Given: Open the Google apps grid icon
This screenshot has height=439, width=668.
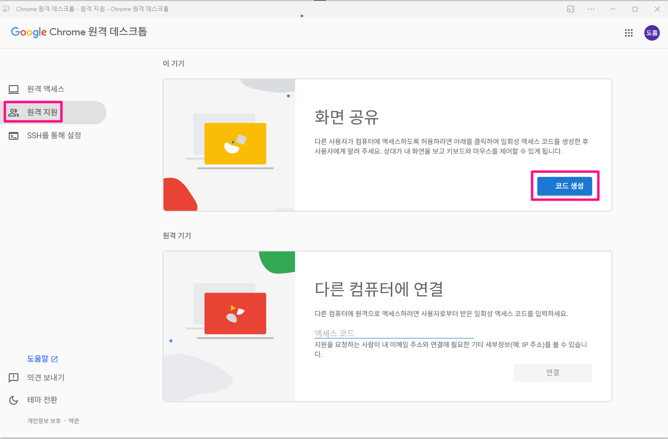Looking at the screenshot, I should [x=629, y=33].
